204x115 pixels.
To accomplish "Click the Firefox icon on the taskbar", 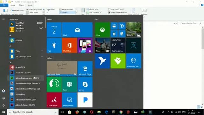I will pyautogui.click(x=77, y=112).
